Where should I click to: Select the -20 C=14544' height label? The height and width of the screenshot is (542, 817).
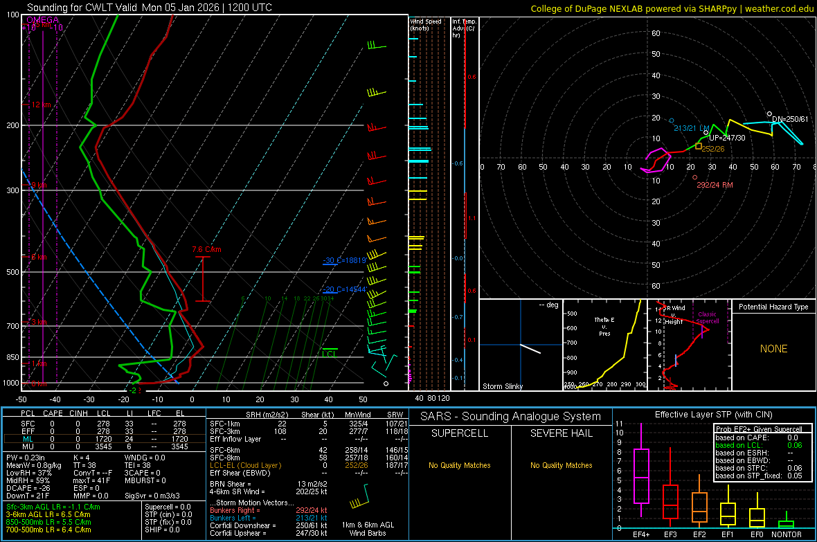click(345, 289)
